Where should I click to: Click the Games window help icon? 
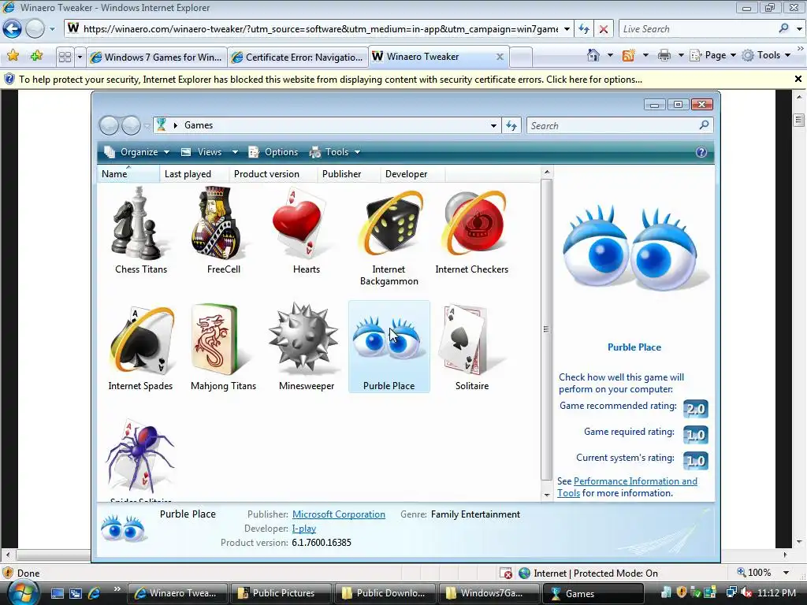(x=701, y=152)
